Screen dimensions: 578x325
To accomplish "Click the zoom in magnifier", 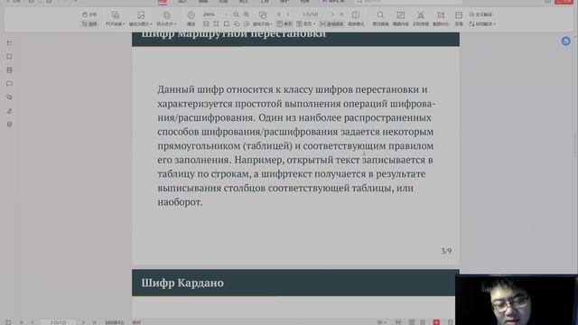I will point(247,14).
